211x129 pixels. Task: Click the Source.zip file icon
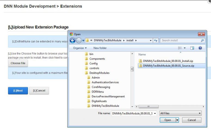pyautogui.click(x=141, y=66)
